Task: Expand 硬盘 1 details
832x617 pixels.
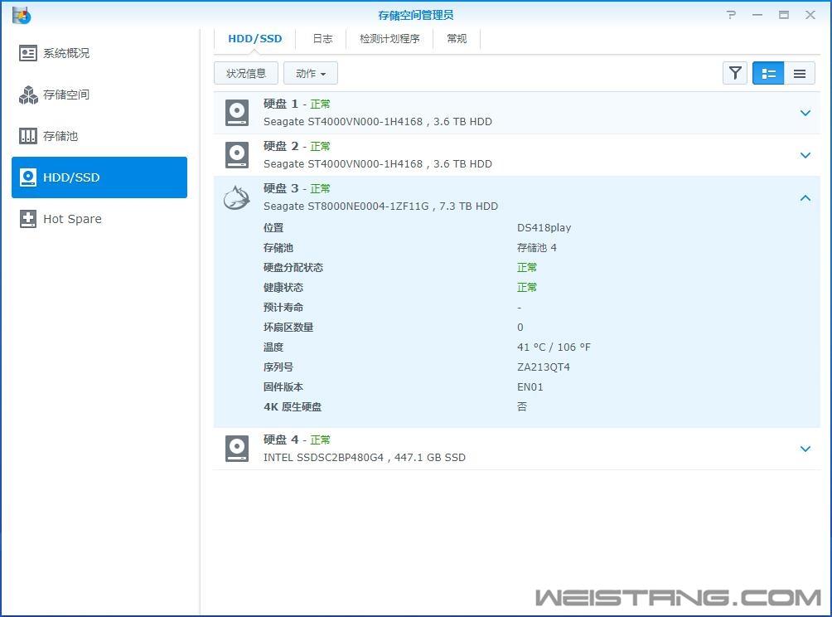Action: 805,113
